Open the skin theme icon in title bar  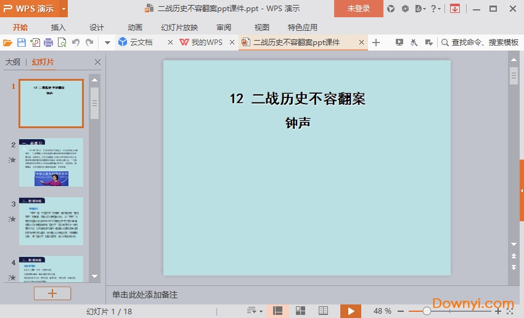pyautogui.click(x=391, y=9)
